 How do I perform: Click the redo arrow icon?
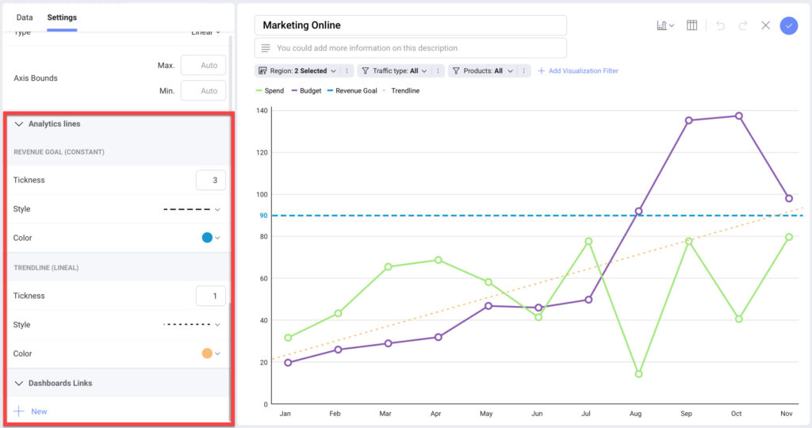click(742, 25)
